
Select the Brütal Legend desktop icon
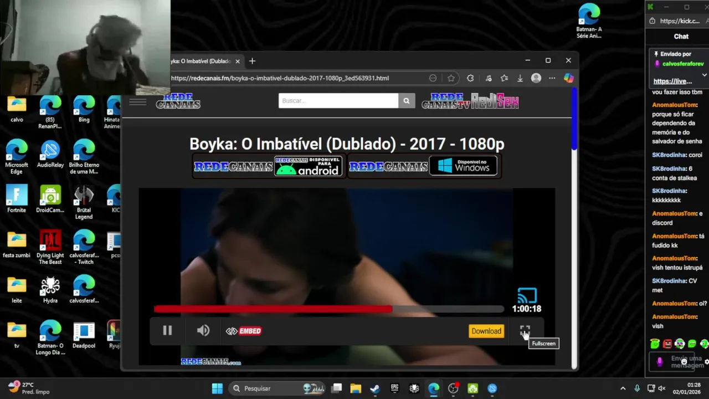tap(84, 202)
